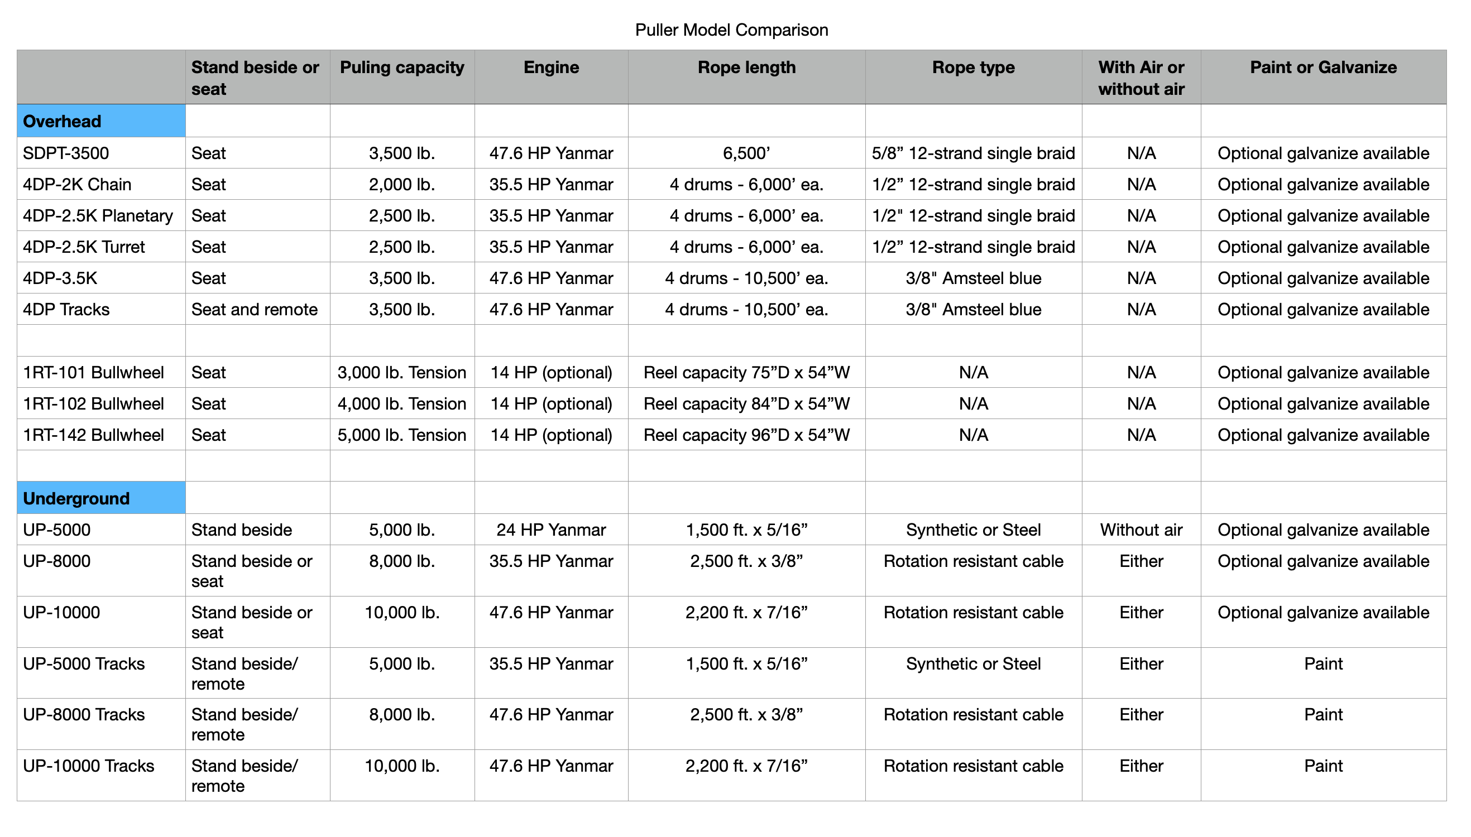
Task: Click the 4DP-2K Chain row label
Action: click(77, 185)
